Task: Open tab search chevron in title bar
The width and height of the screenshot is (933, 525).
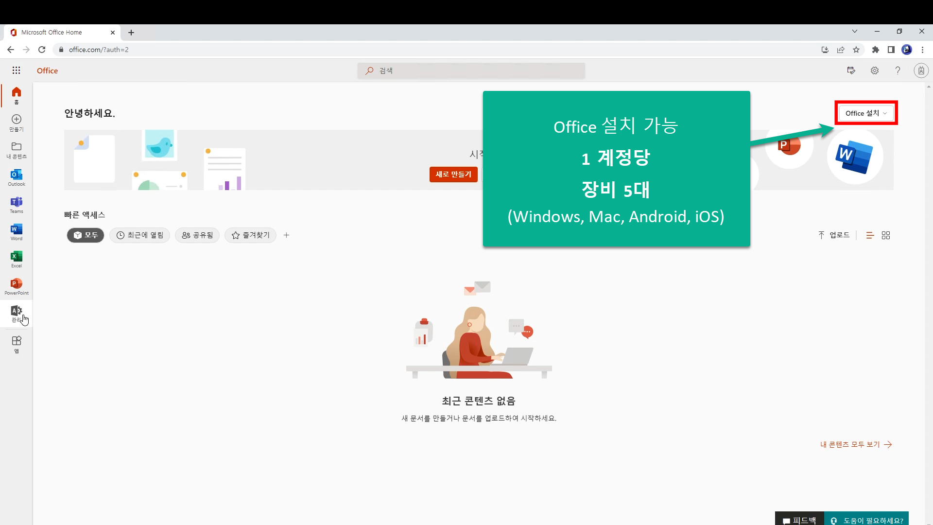Action: point(855,32)
